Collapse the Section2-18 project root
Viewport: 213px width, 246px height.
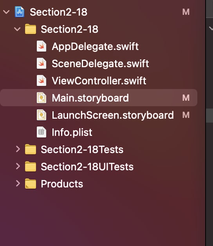6,12
